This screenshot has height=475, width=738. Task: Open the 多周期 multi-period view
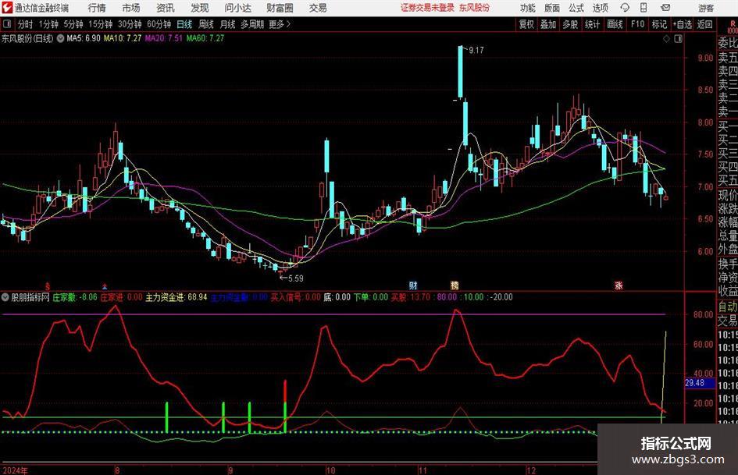tap(252, 24)
